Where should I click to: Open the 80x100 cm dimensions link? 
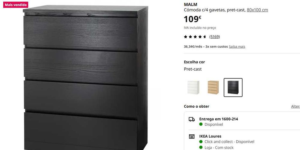257,10
